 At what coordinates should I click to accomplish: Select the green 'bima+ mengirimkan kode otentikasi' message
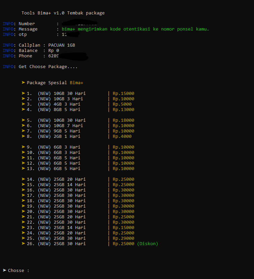[x=135, y=29]
